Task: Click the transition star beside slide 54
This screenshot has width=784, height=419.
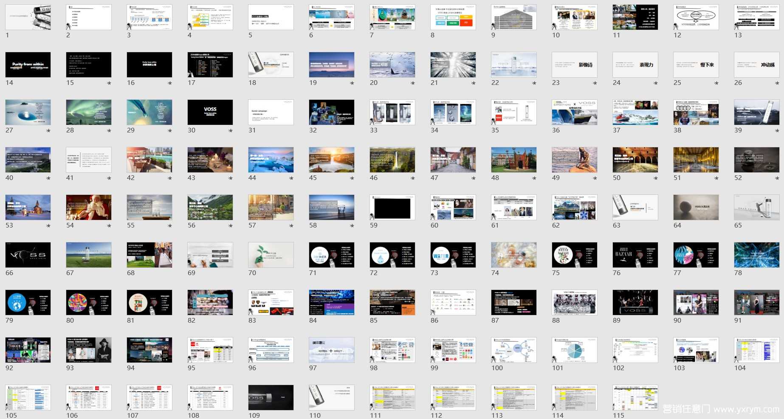Action: (109, 226)
